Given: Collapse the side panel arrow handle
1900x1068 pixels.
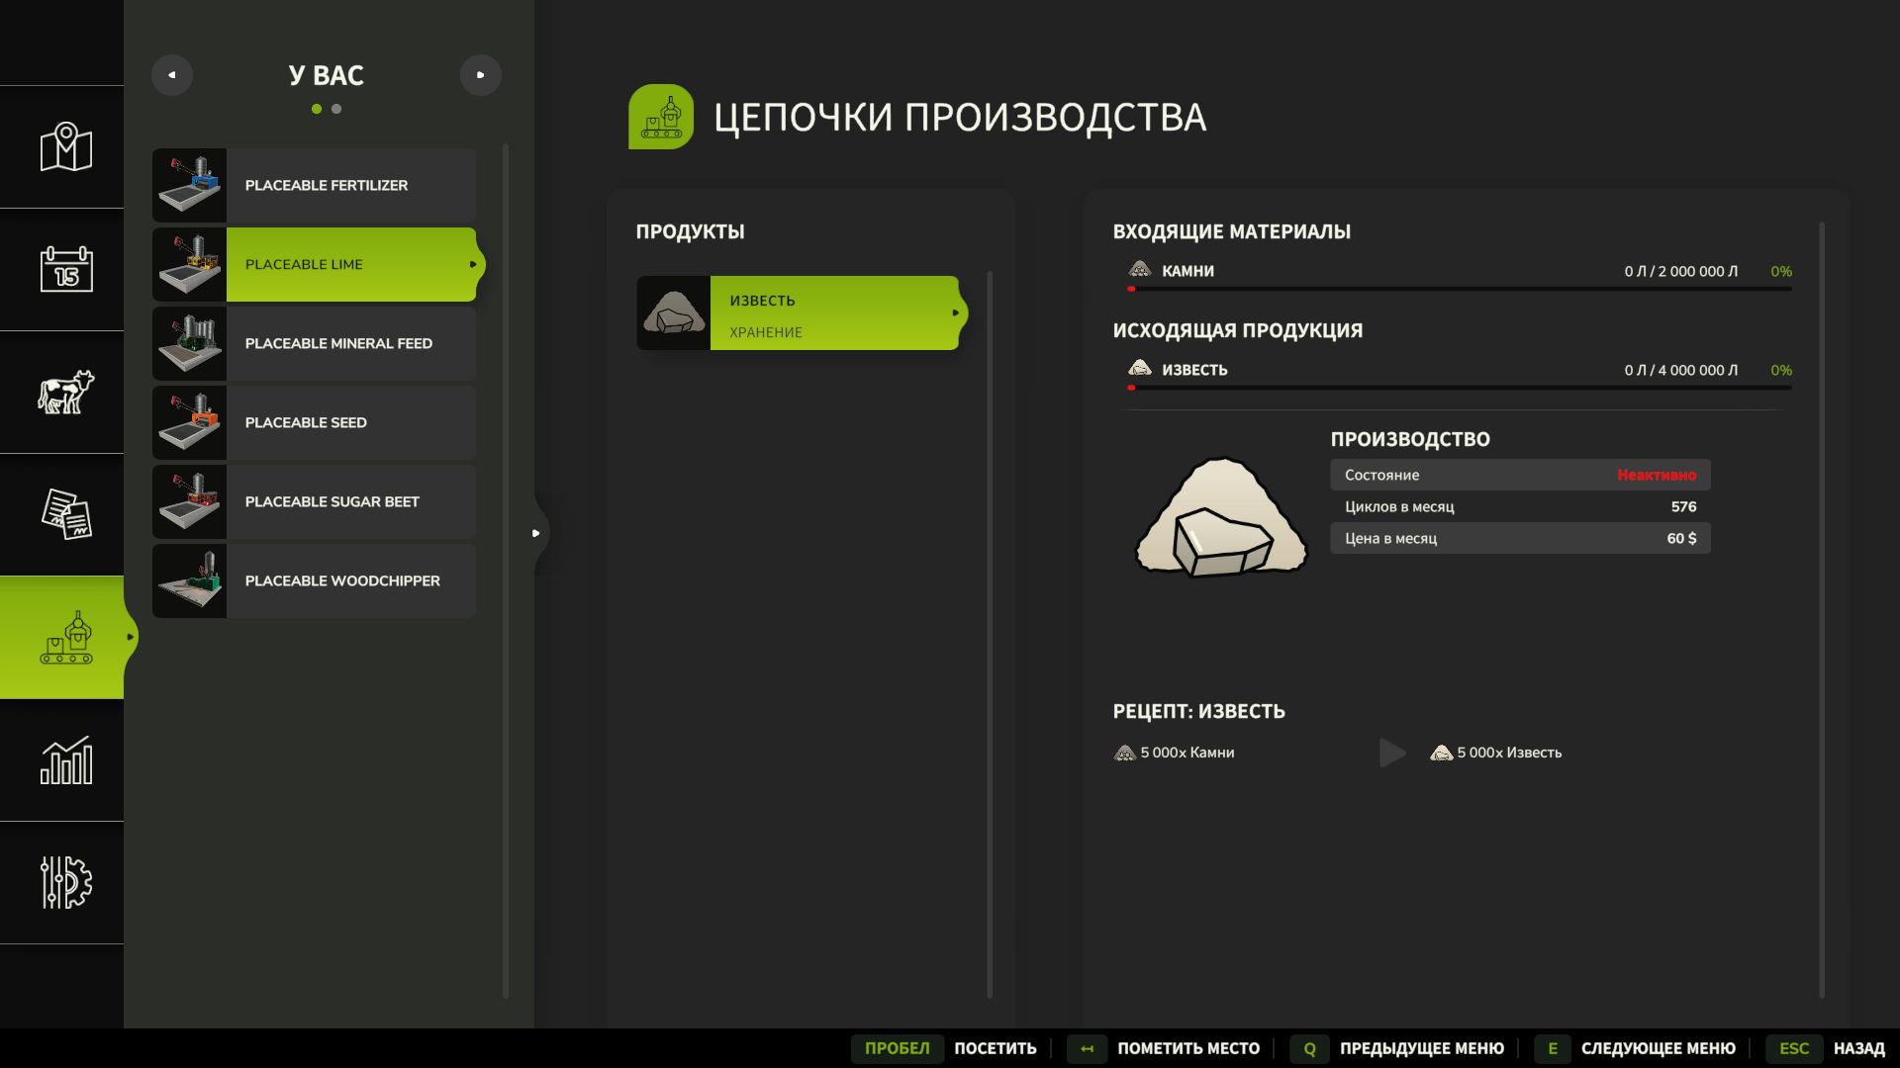Looking at the screenshot, I should coord(536,533).
